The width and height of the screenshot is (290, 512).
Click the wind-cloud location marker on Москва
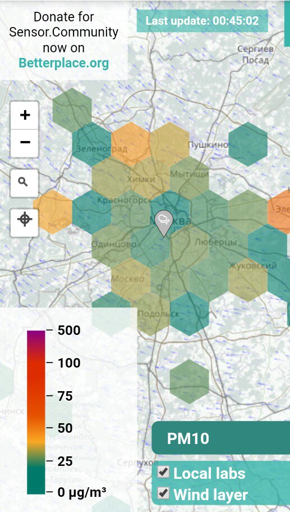click(x=164, y=223)
